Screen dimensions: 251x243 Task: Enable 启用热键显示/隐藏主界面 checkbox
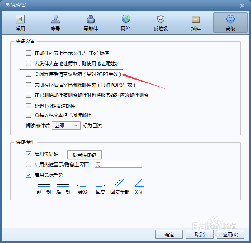point(28,164)
